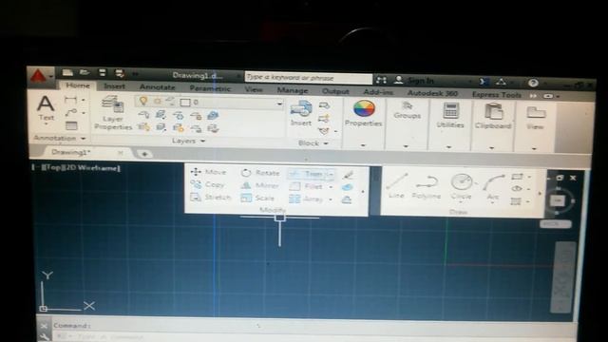The width and height of the screenshot is (608, 342).
Task: Select the Rectangle tool in Draw panel
Action: [x=517, y=177]
